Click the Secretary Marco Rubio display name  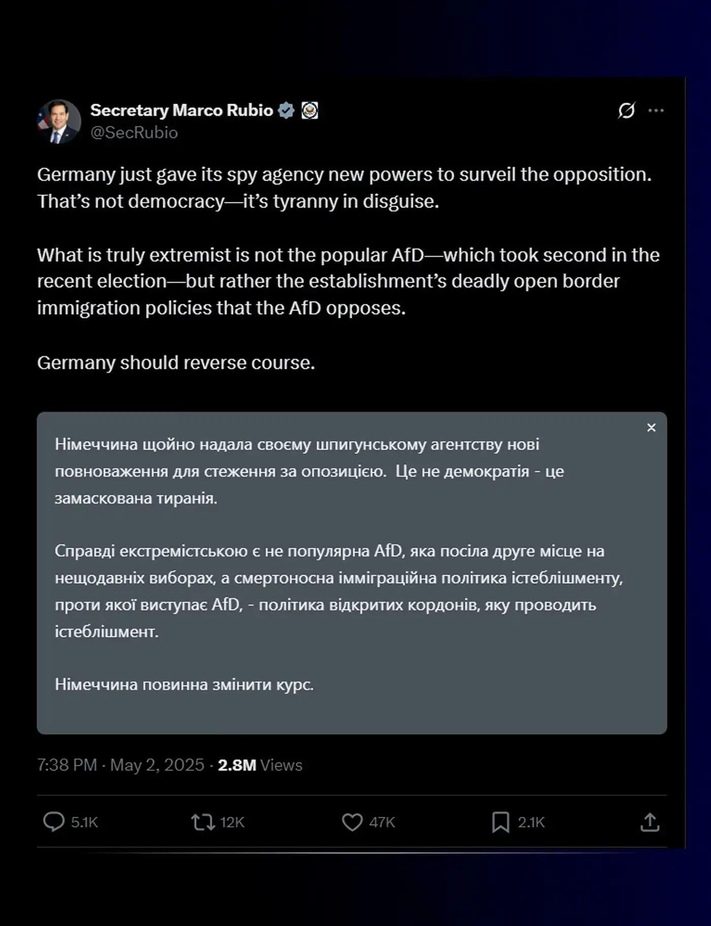click(181, 110)
